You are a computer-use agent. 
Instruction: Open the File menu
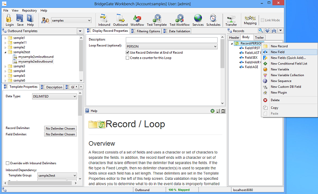coord(6,10)
